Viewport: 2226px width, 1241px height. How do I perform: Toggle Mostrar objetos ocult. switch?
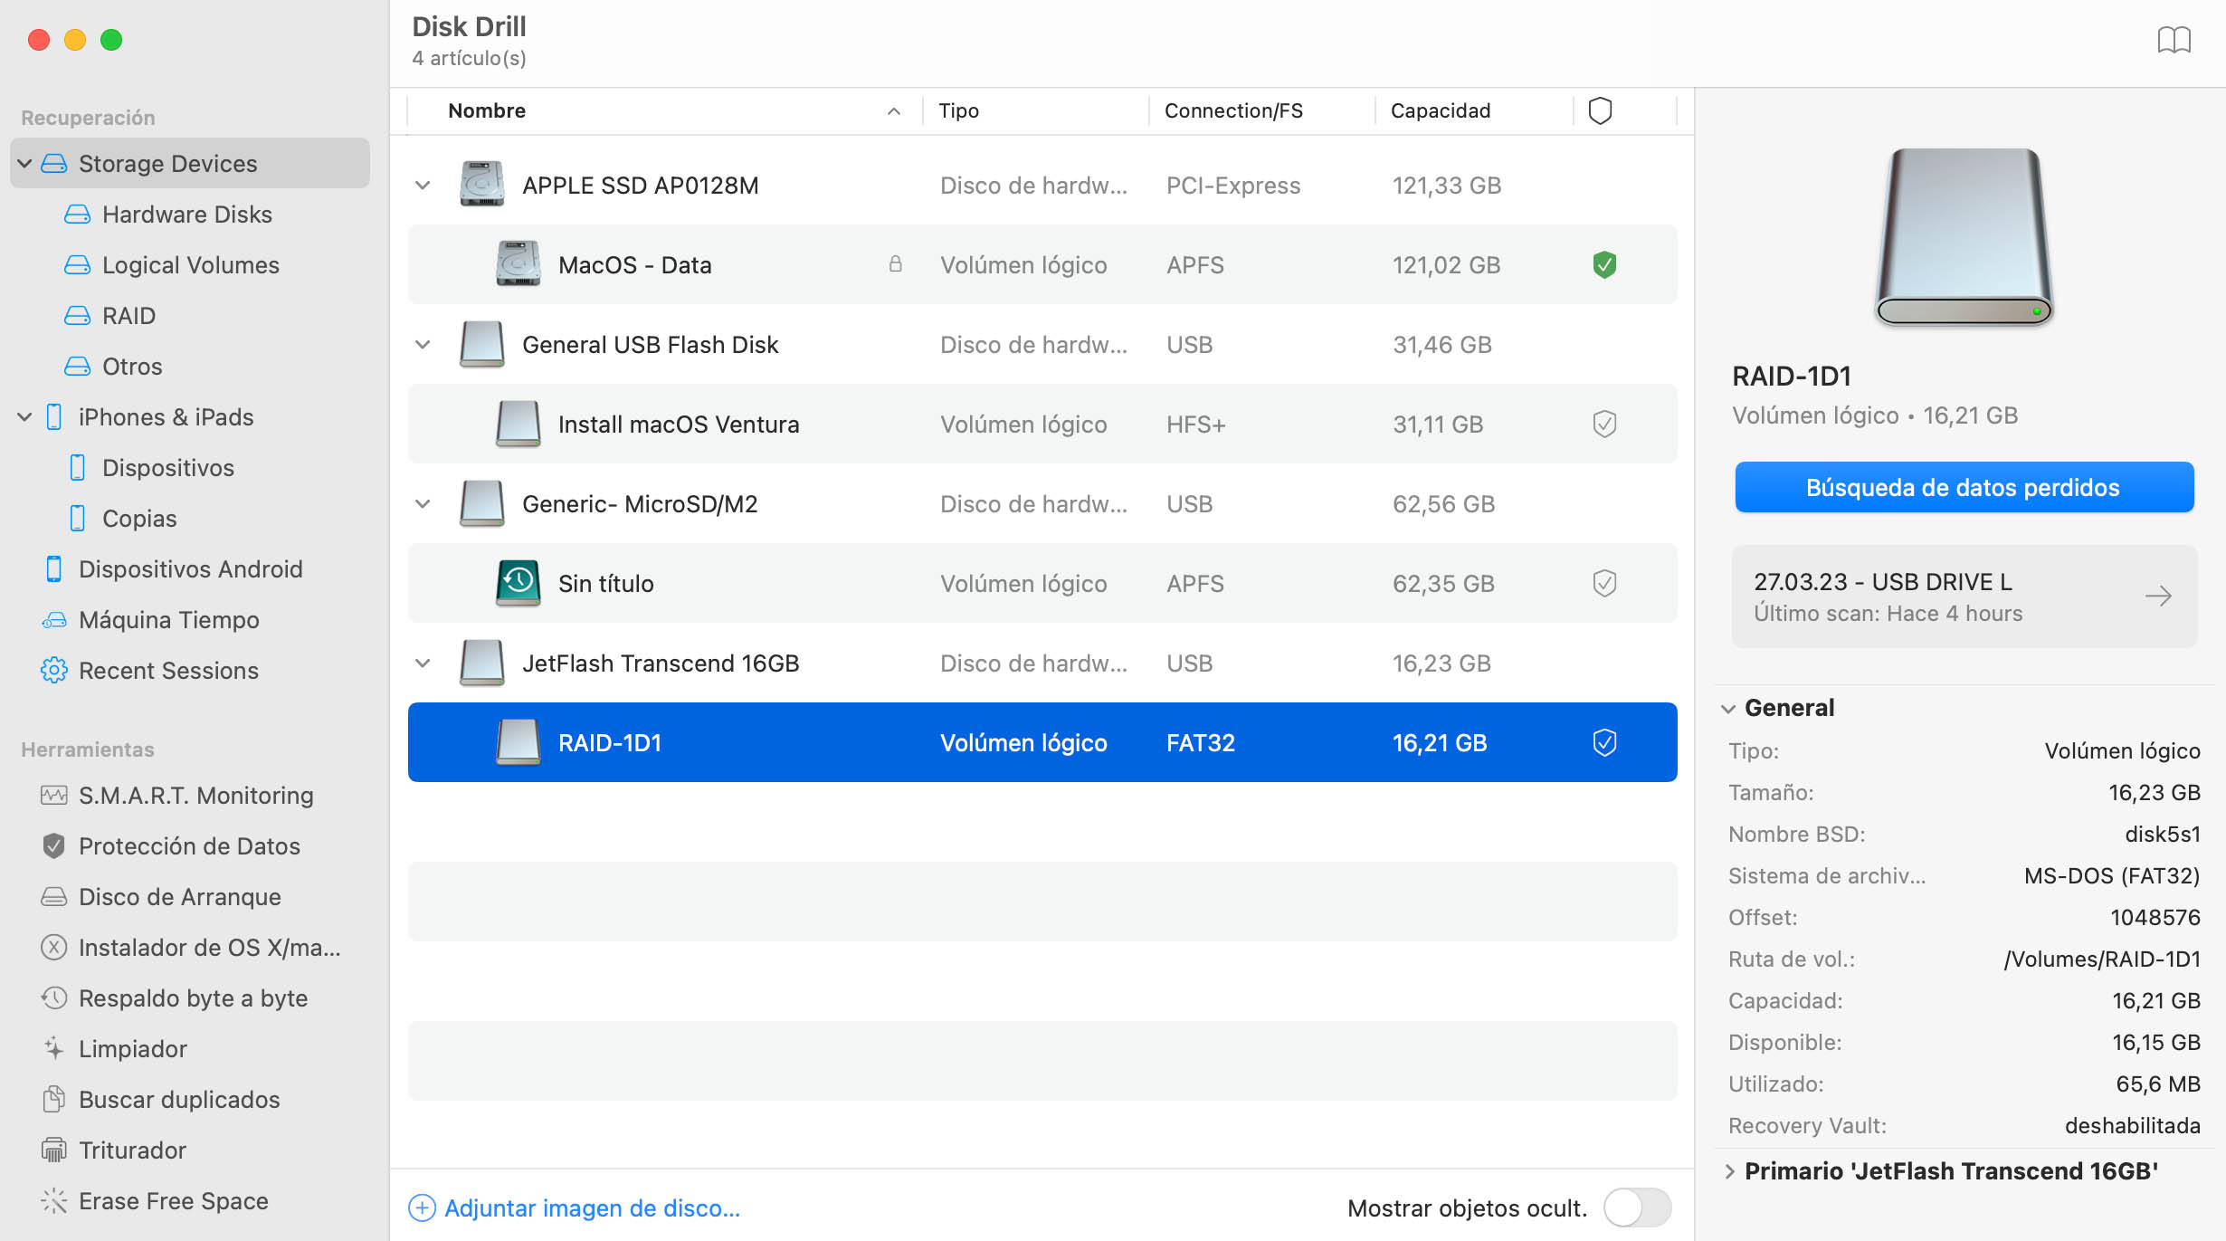pos(1637,1208)
